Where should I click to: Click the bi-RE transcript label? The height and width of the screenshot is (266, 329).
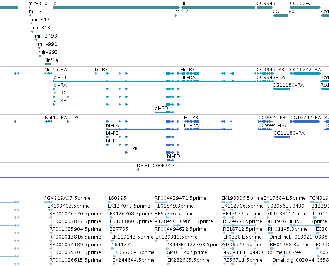[x=60, y=101]
